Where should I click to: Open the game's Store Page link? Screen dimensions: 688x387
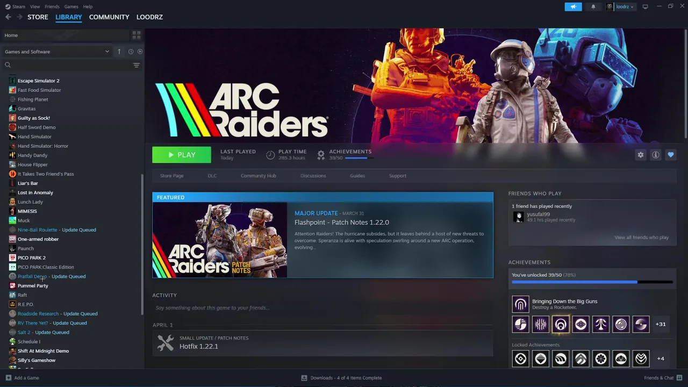(x=171, y=176)
